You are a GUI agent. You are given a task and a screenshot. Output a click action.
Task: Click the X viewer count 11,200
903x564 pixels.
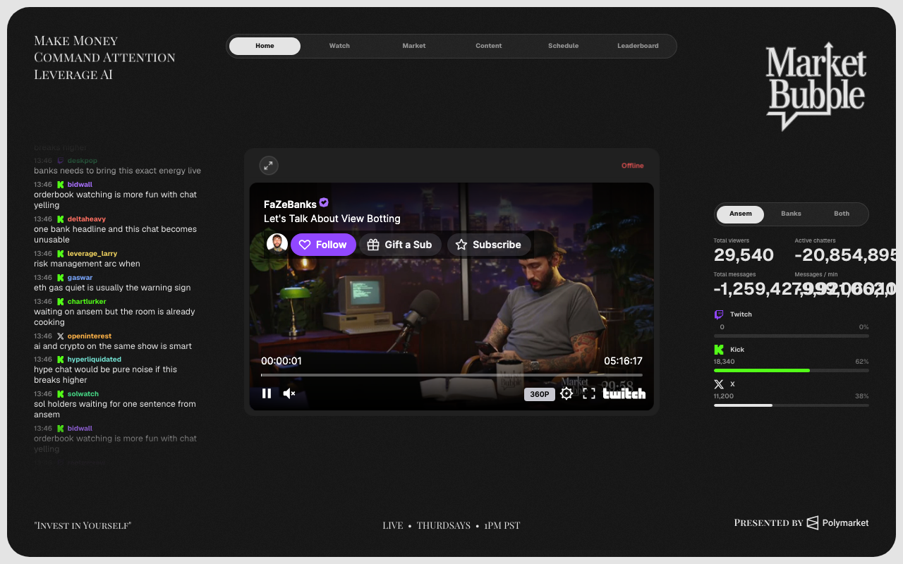[724, 396]
